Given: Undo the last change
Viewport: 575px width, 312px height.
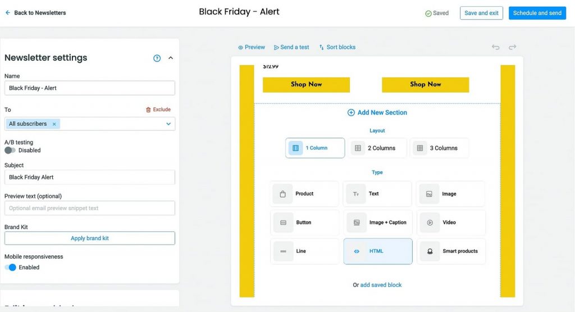Looking at the screenshot, I should click(495, 47).
